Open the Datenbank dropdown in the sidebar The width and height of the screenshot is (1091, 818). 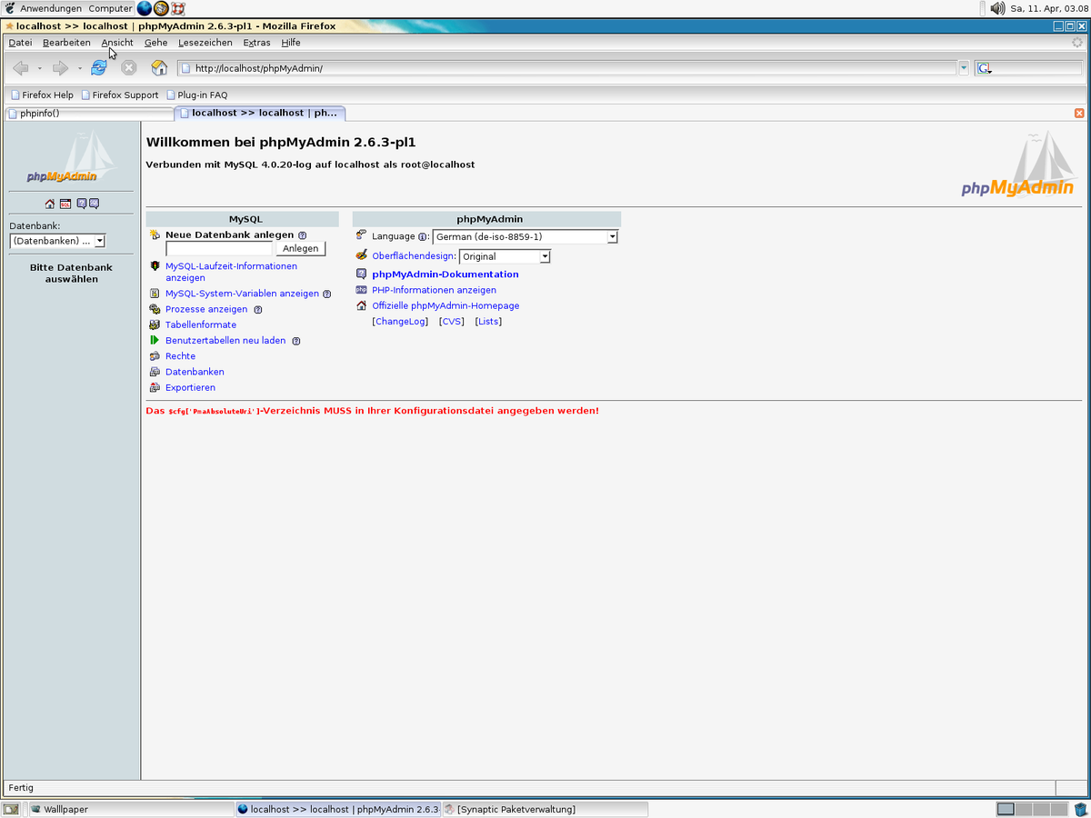(x=57, y=241)
